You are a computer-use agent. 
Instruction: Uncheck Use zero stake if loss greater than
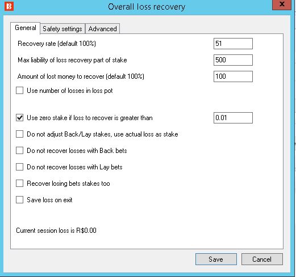pyautogui.click(x=19, y=118)
